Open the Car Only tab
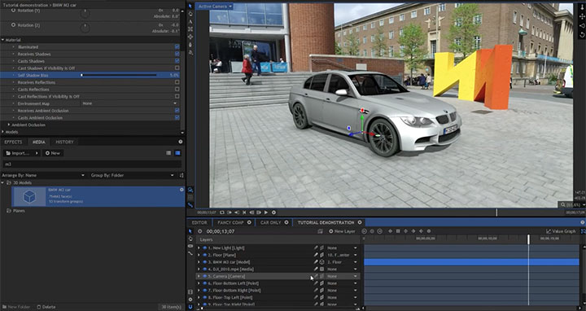 pos(270,222)
